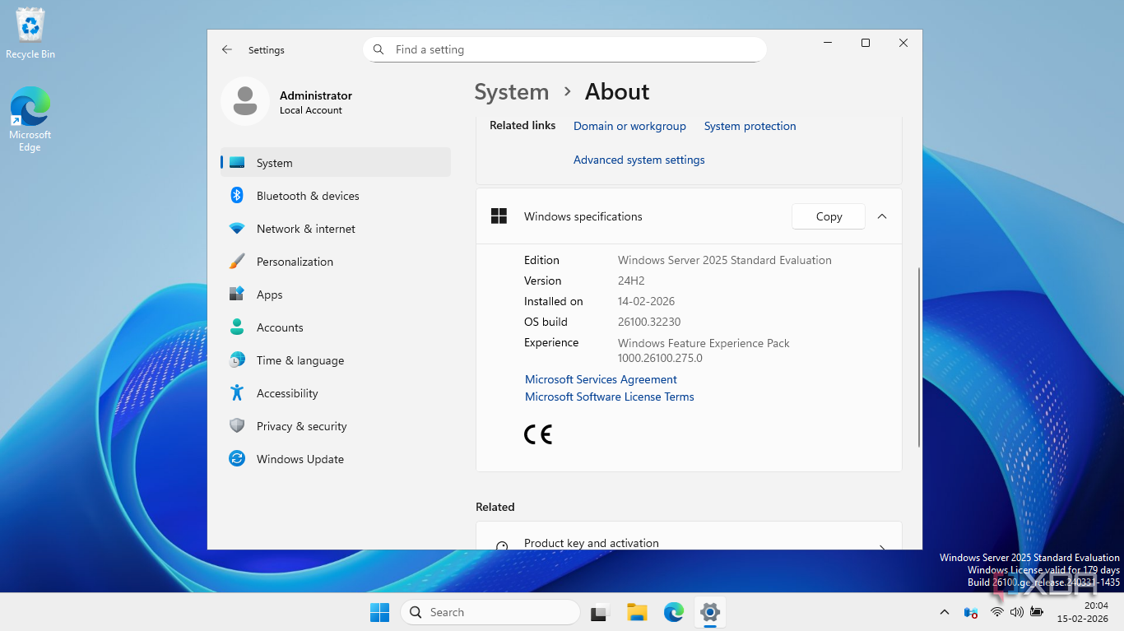1124x631 pixels.
Task: Click the edition value 'Windows Server 2025 Standard Evaluation'
Action: (725, 260)
